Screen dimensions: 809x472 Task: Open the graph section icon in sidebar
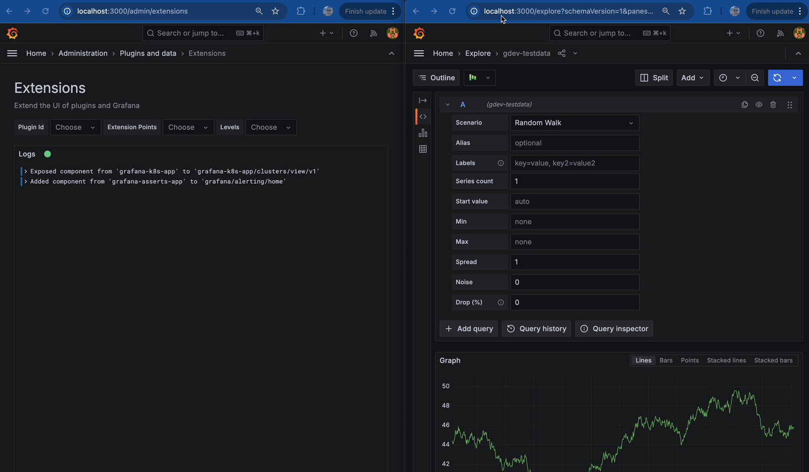pos(423,133)
